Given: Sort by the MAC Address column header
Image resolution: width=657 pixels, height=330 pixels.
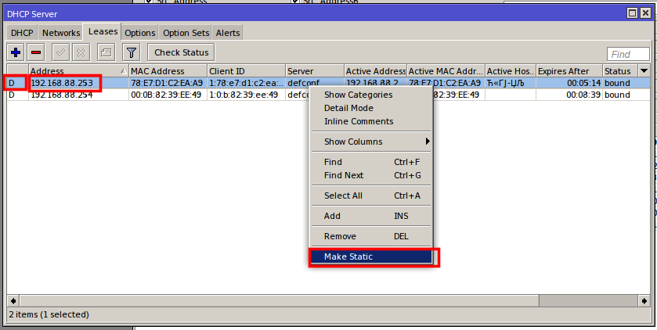Looking at the screenshot, I should tap(168, 71).
